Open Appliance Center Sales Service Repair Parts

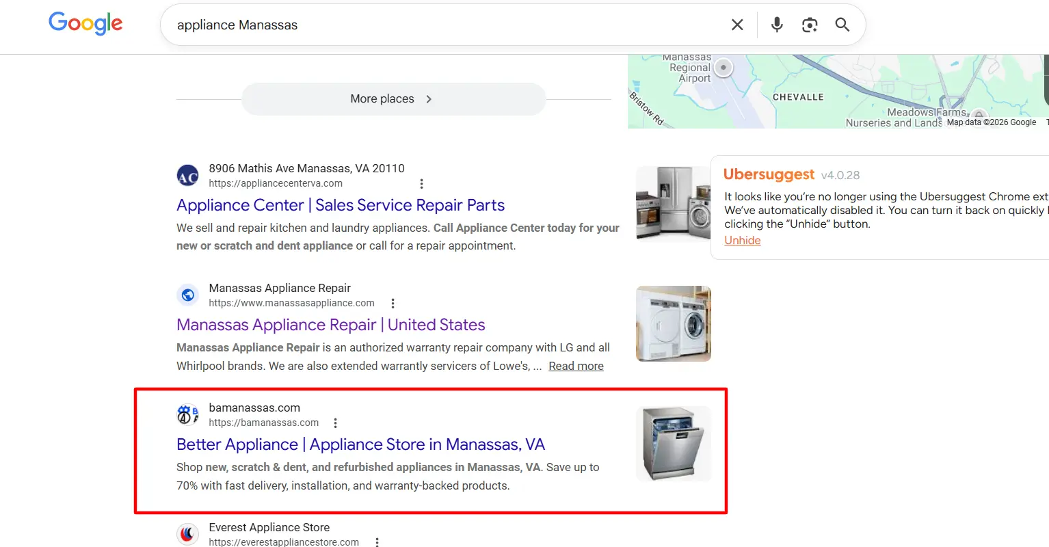point(341,205)
